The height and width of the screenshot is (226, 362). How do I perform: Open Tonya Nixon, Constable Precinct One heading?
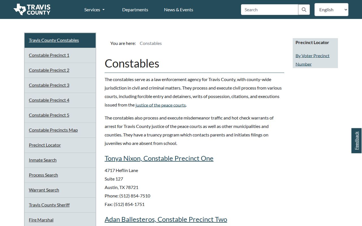coord(159,158)
